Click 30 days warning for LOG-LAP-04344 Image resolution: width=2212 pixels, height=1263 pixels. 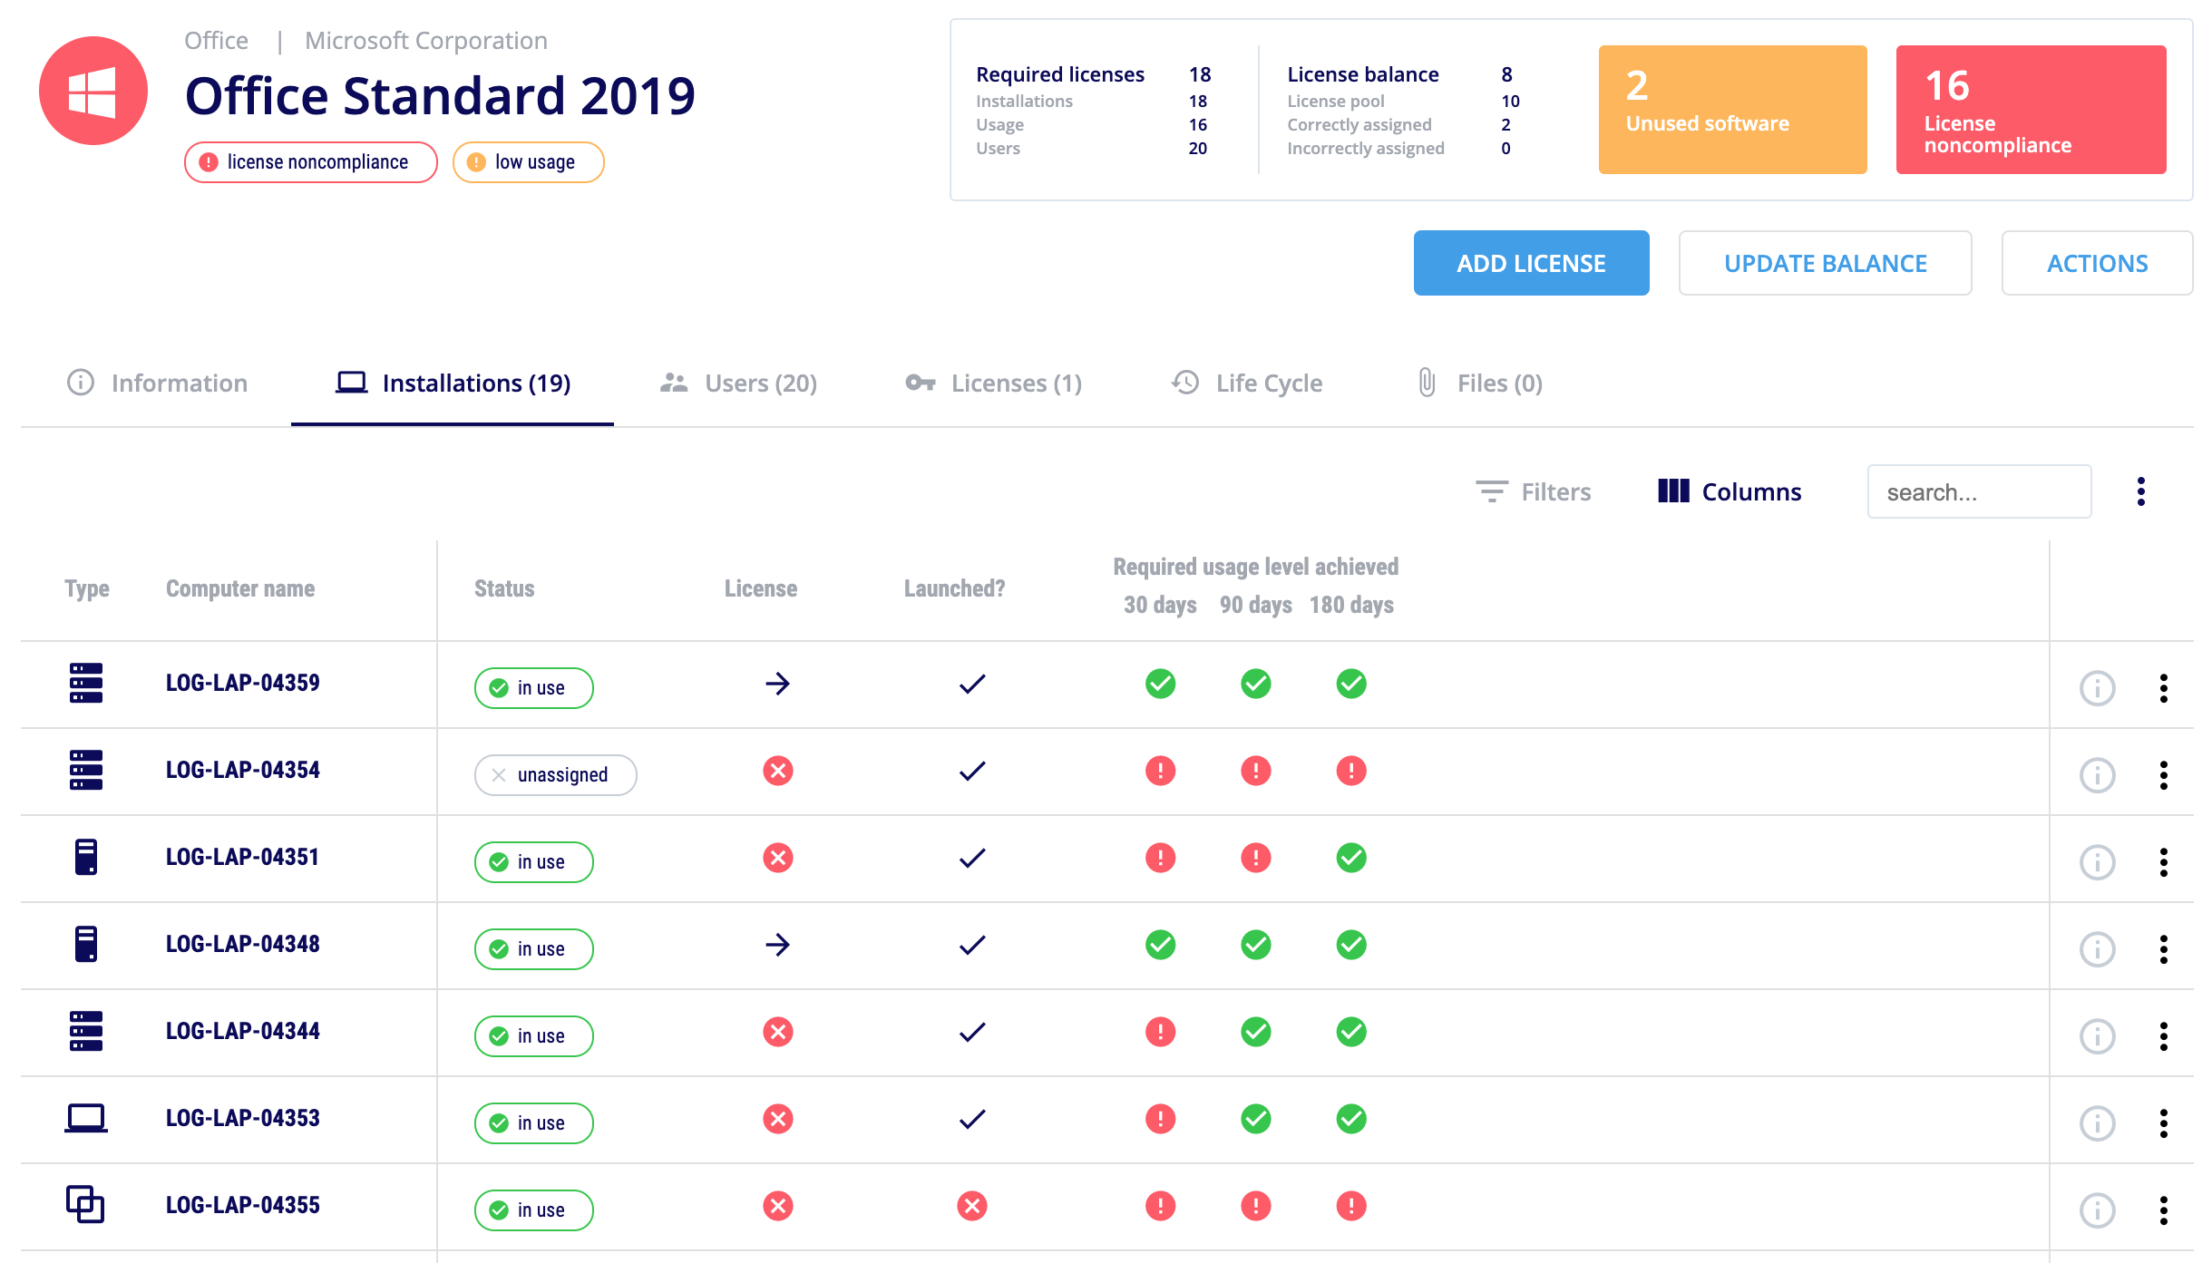1161,1032
